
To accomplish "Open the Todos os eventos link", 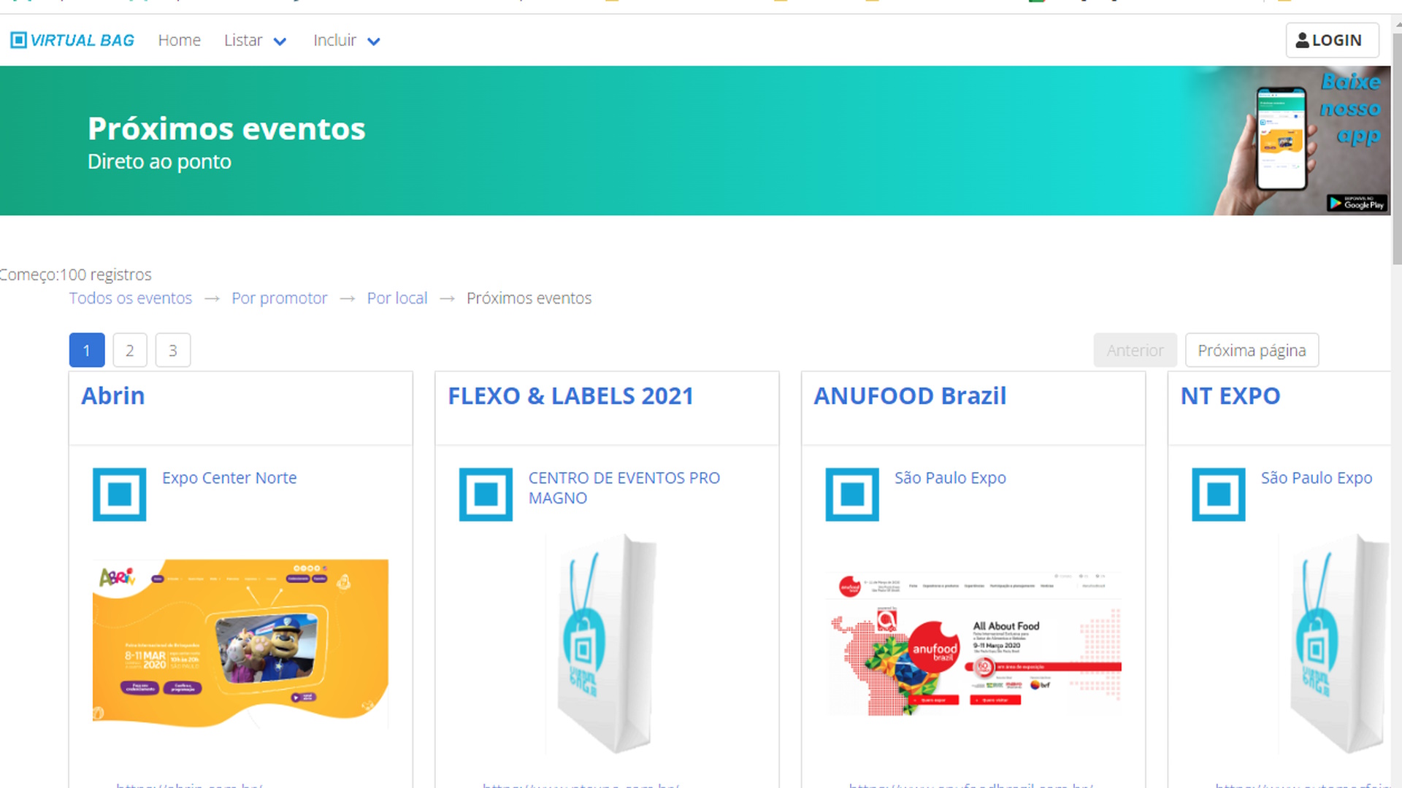I will pyautogui.click(x=131, y=298).
